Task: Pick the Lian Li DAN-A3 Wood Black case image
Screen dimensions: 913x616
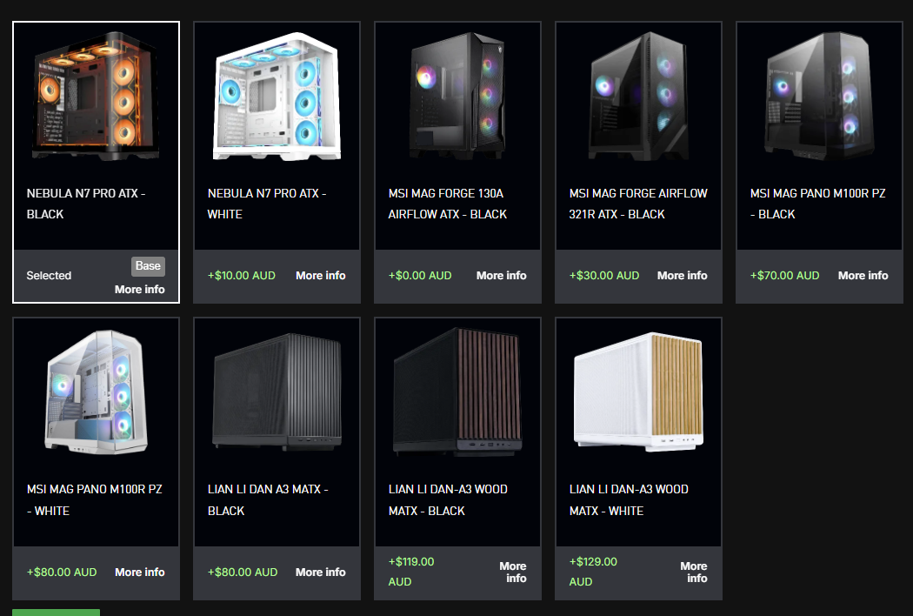Action: [x=457, y=392]
